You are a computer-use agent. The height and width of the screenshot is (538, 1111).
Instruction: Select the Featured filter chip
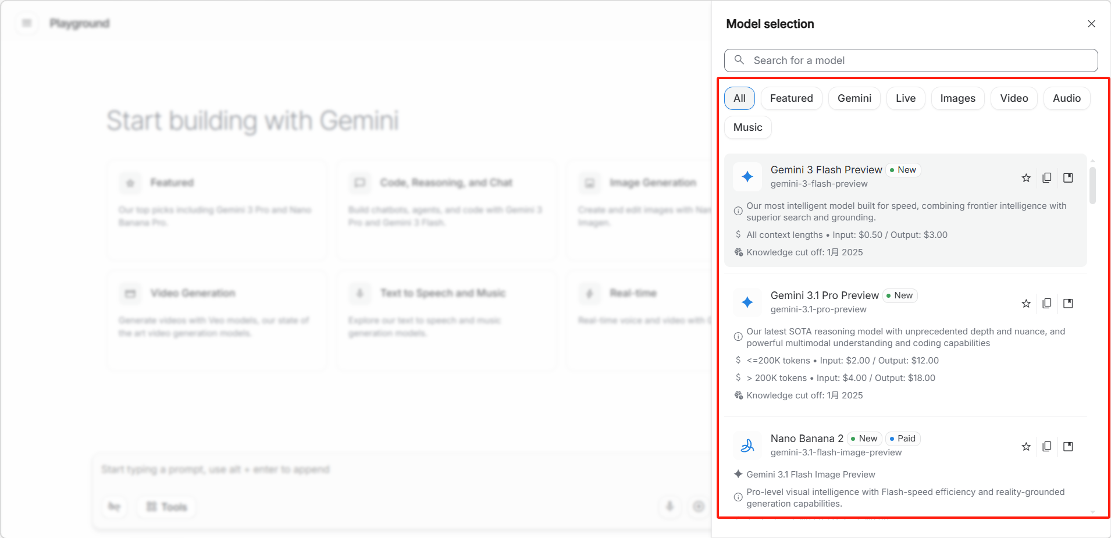pyautogui.click(x=791, y=98)
